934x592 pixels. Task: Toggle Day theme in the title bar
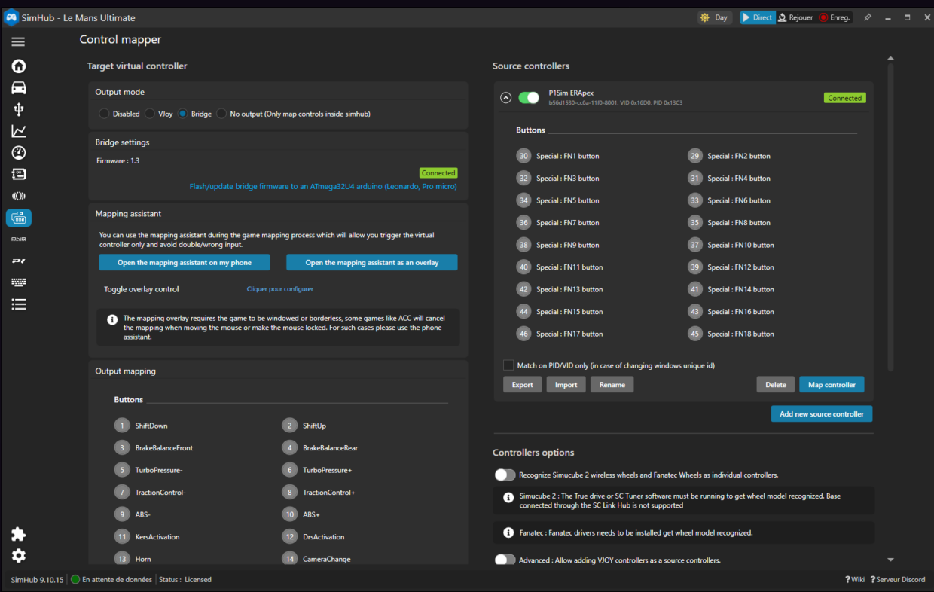(x=713, y=17)
